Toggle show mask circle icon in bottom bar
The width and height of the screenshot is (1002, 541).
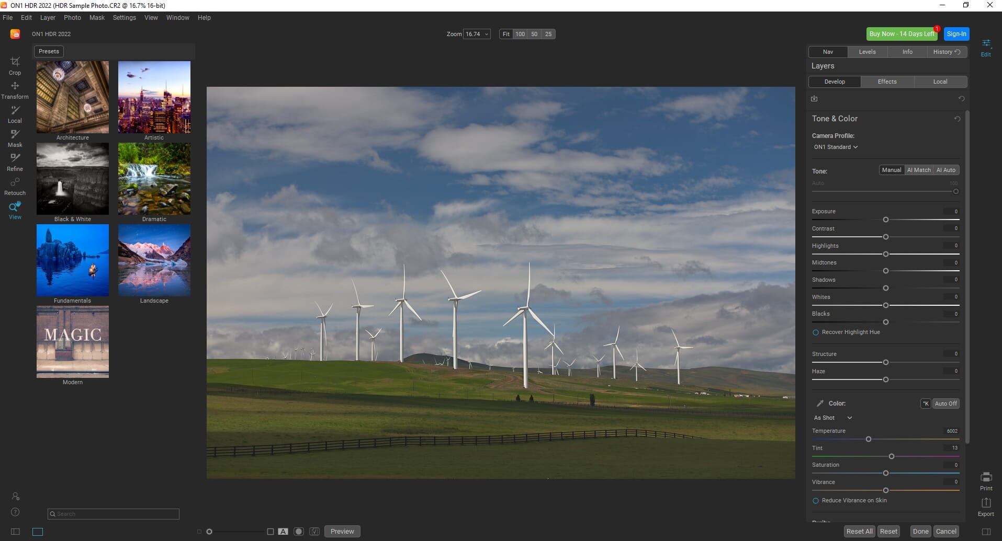coord(299,532)
